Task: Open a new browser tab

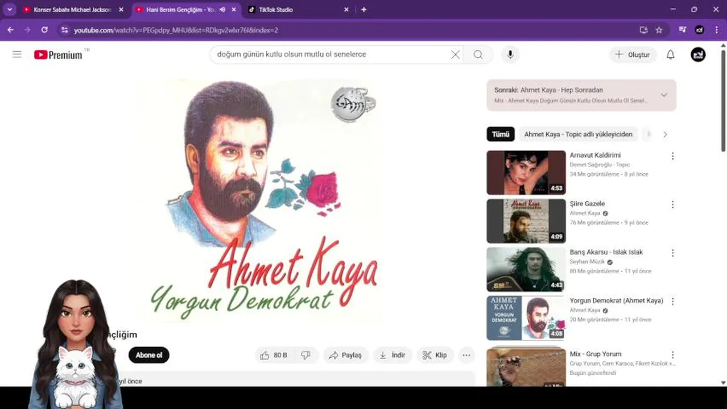Action: tap(363, 10)
